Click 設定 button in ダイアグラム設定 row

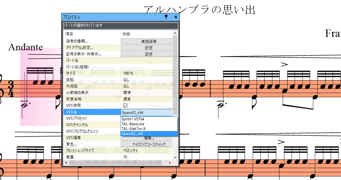pyautogui.click(x=147, y=48)
